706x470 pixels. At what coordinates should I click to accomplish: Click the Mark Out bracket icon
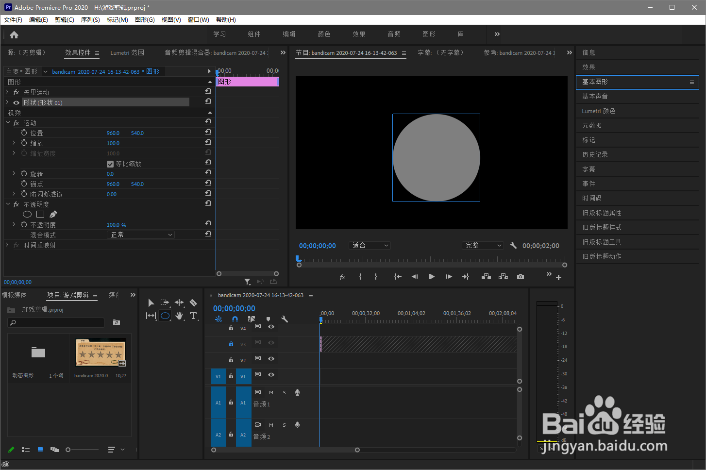(376, 277)
